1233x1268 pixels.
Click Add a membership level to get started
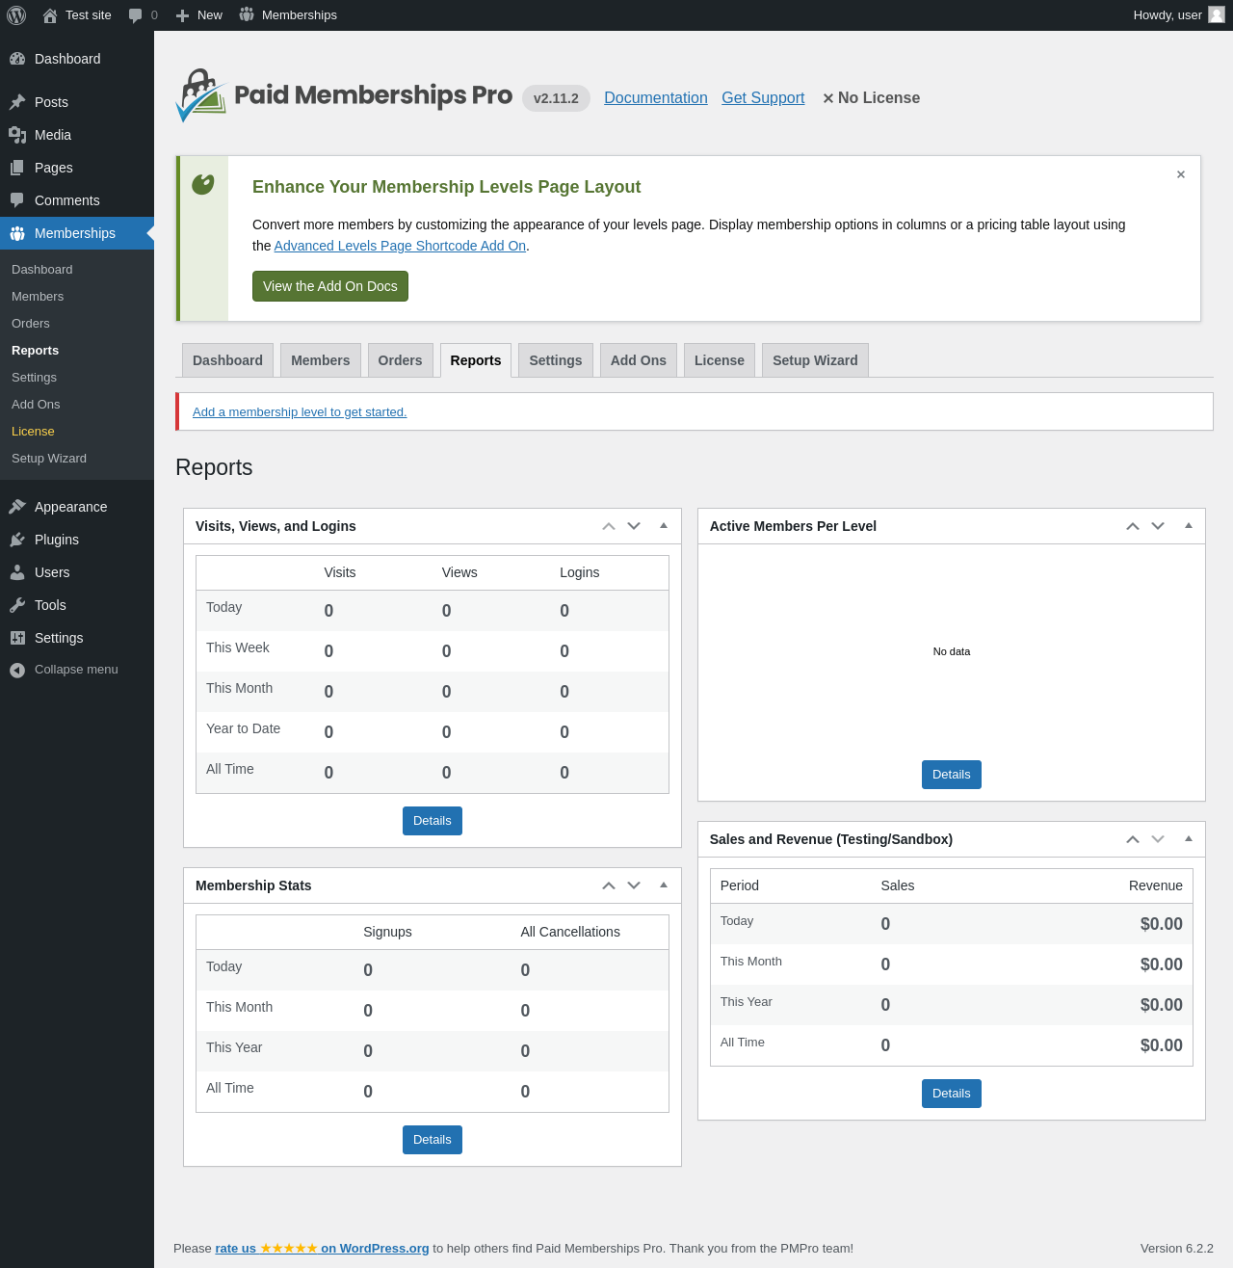click(300, 411)
